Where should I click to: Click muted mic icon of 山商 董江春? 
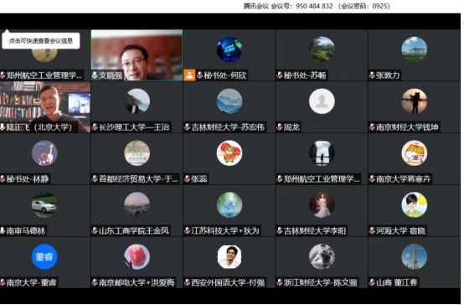[372, 282]
